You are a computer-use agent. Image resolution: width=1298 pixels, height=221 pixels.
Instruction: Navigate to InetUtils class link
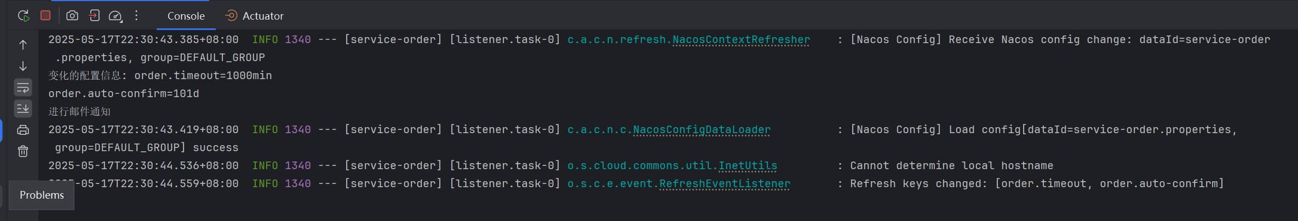coord(748,166)
